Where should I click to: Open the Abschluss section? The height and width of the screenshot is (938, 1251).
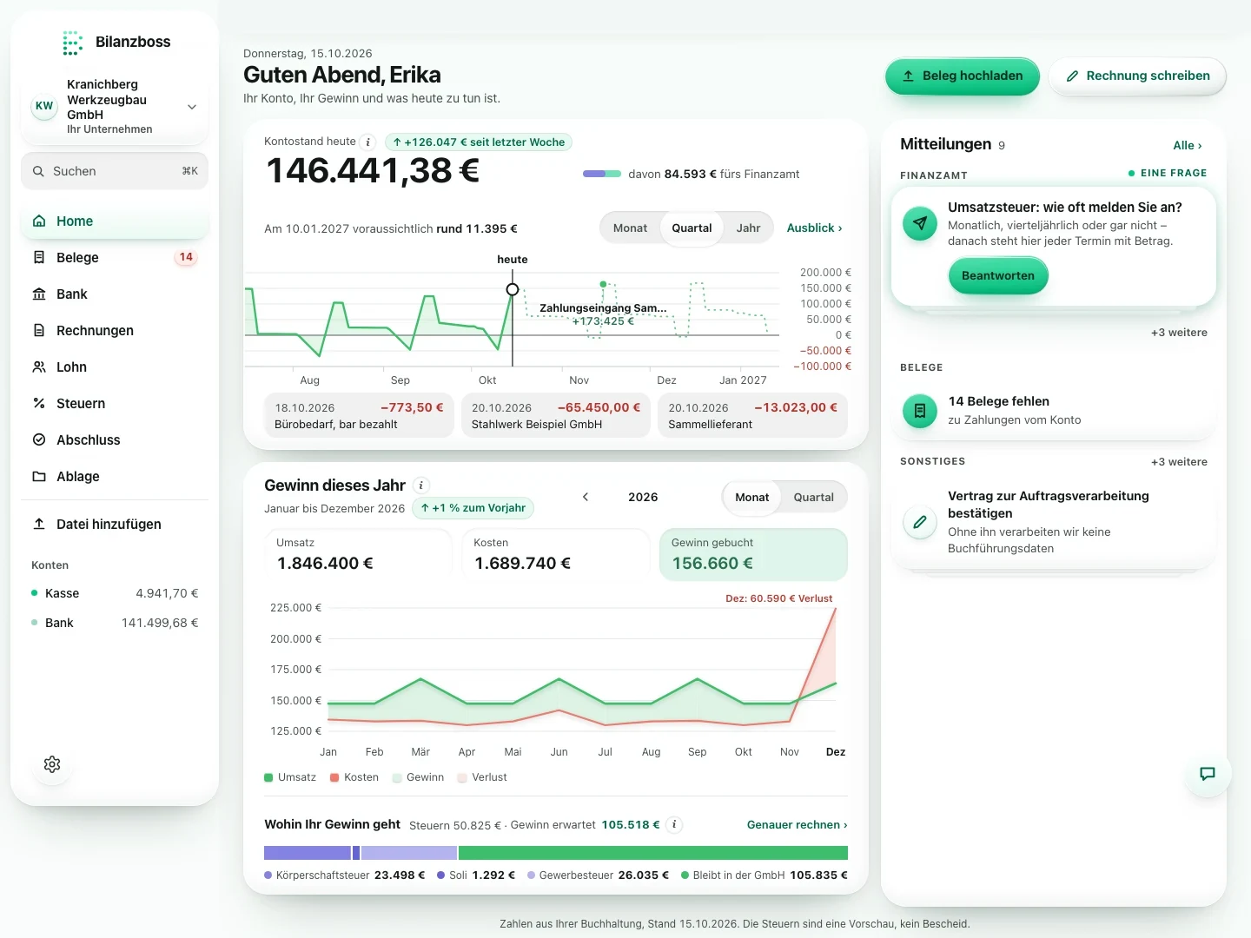pyautogui.click(x=115, y=440)
